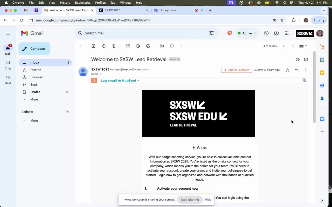Star the SXSW 2025 message
The height and width of the screenshot is (207, 332).
(x=287, y=70)
